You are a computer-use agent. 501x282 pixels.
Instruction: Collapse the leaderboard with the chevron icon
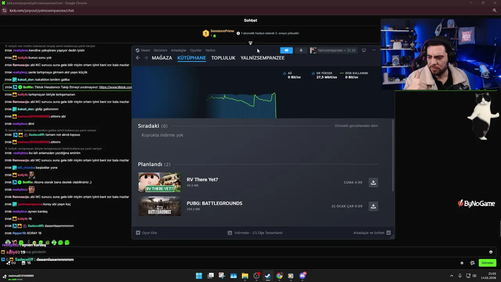250,43
